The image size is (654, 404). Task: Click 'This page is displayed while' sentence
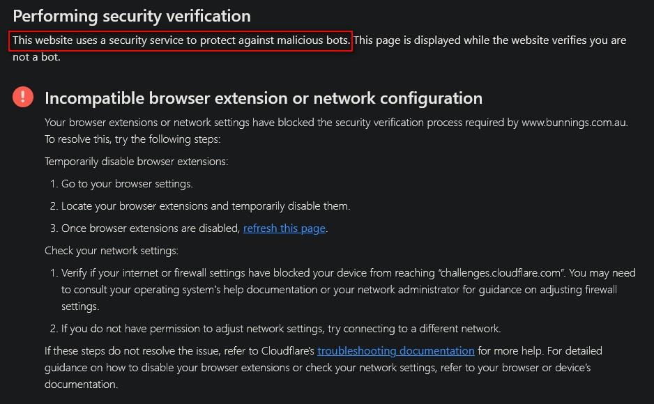490,40
